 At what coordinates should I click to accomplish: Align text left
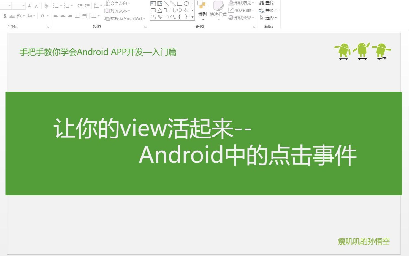56,16
